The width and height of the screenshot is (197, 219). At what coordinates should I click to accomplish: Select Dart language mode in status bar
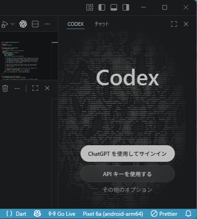[x=21, y=214]
